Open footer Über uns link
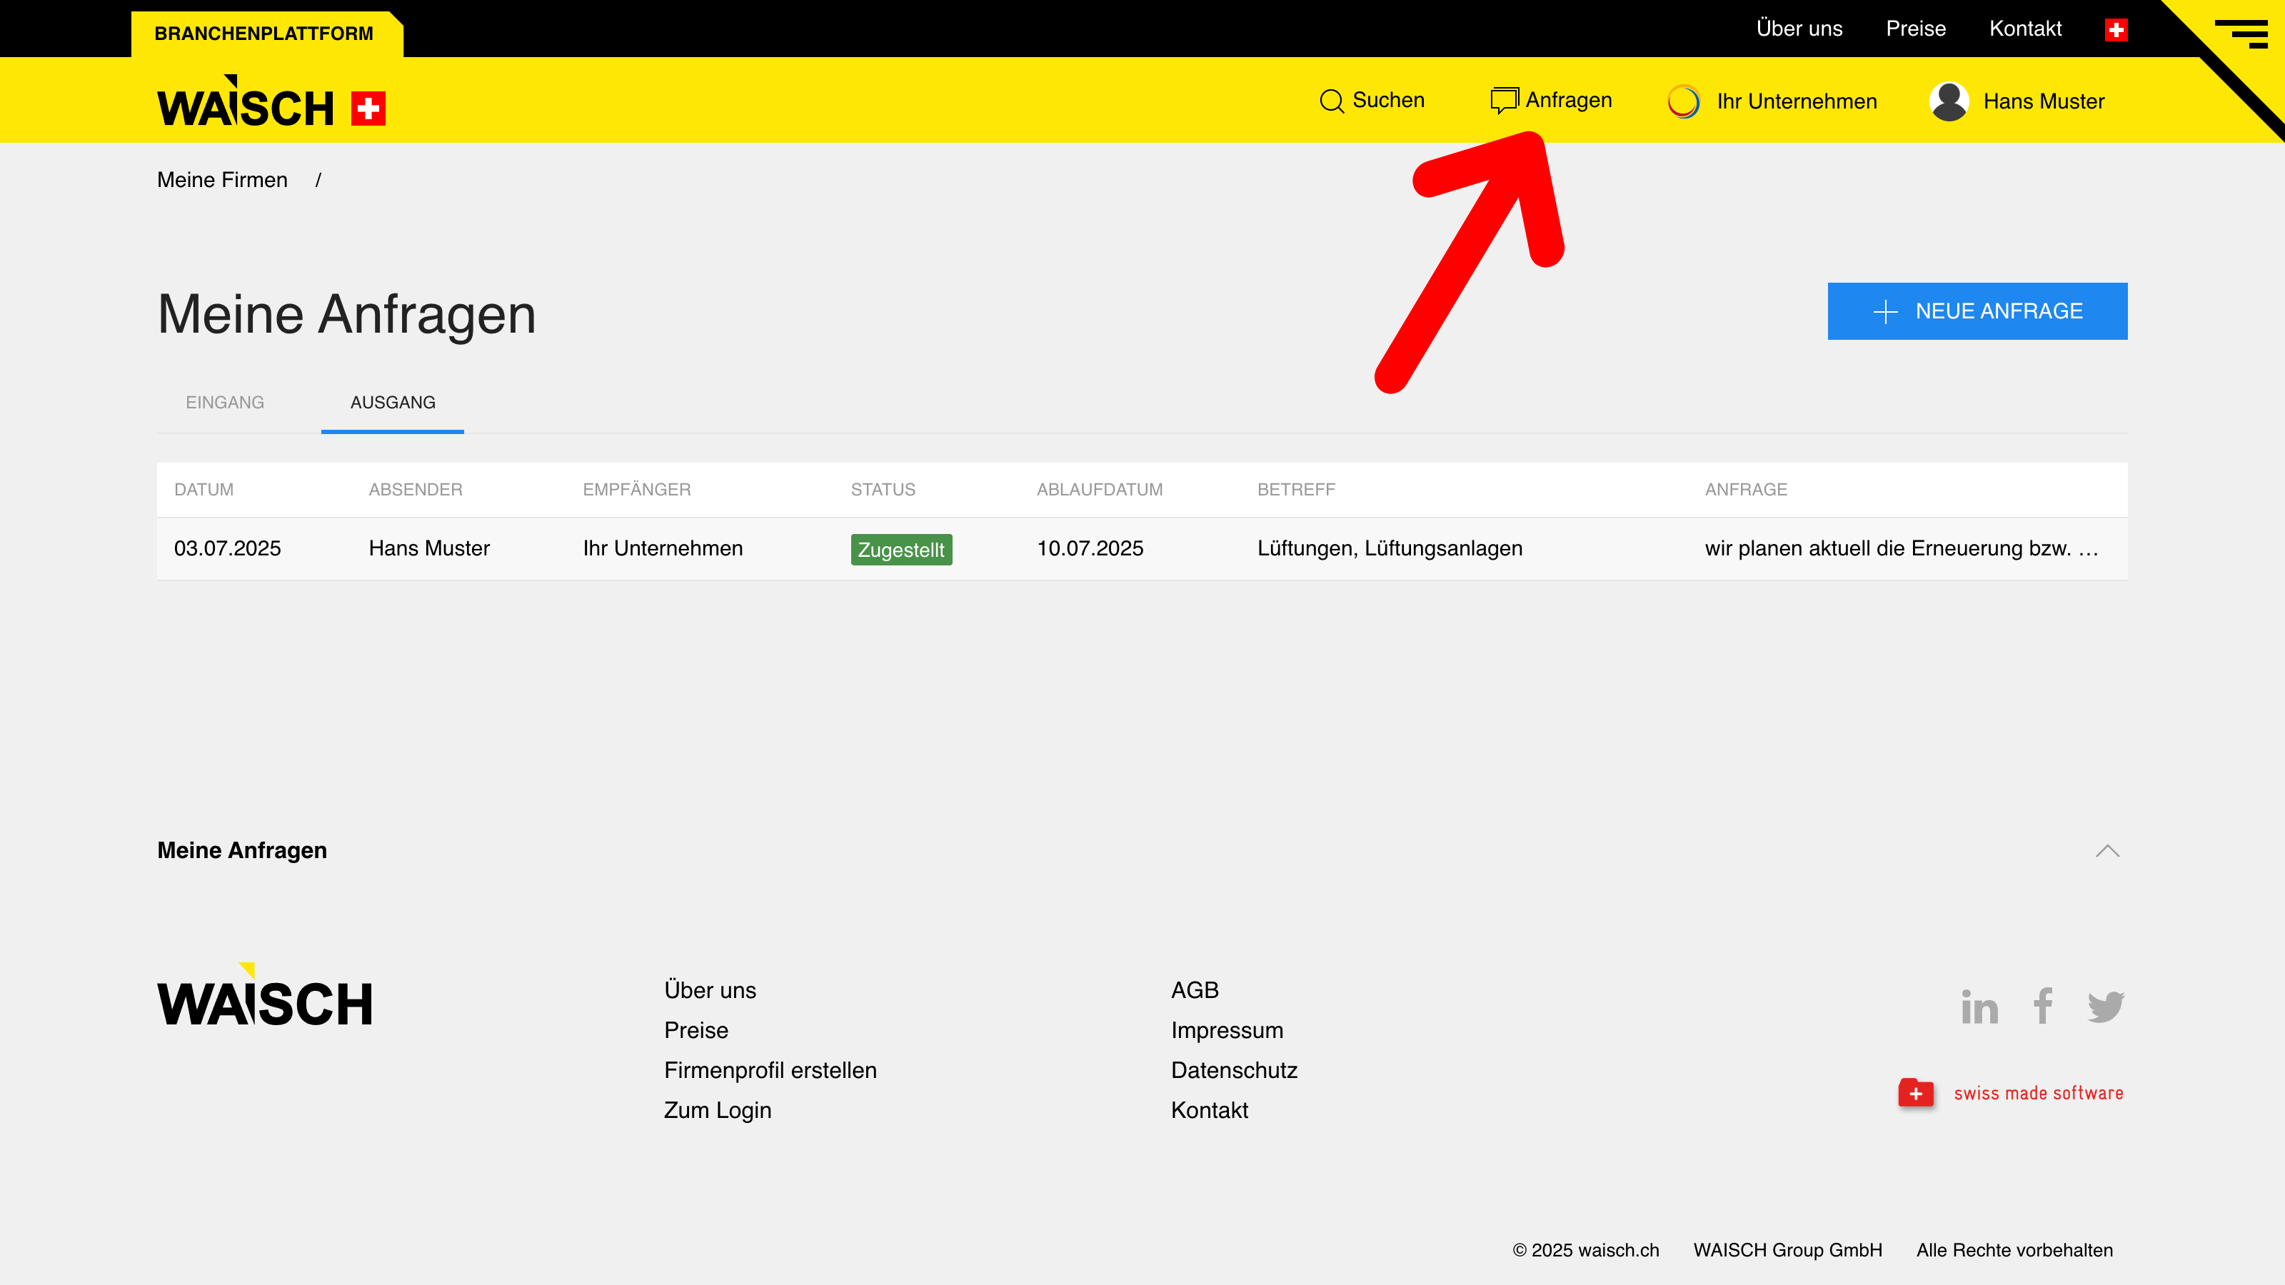This screenshot has height=1285, width=2285. click(710, 989)
